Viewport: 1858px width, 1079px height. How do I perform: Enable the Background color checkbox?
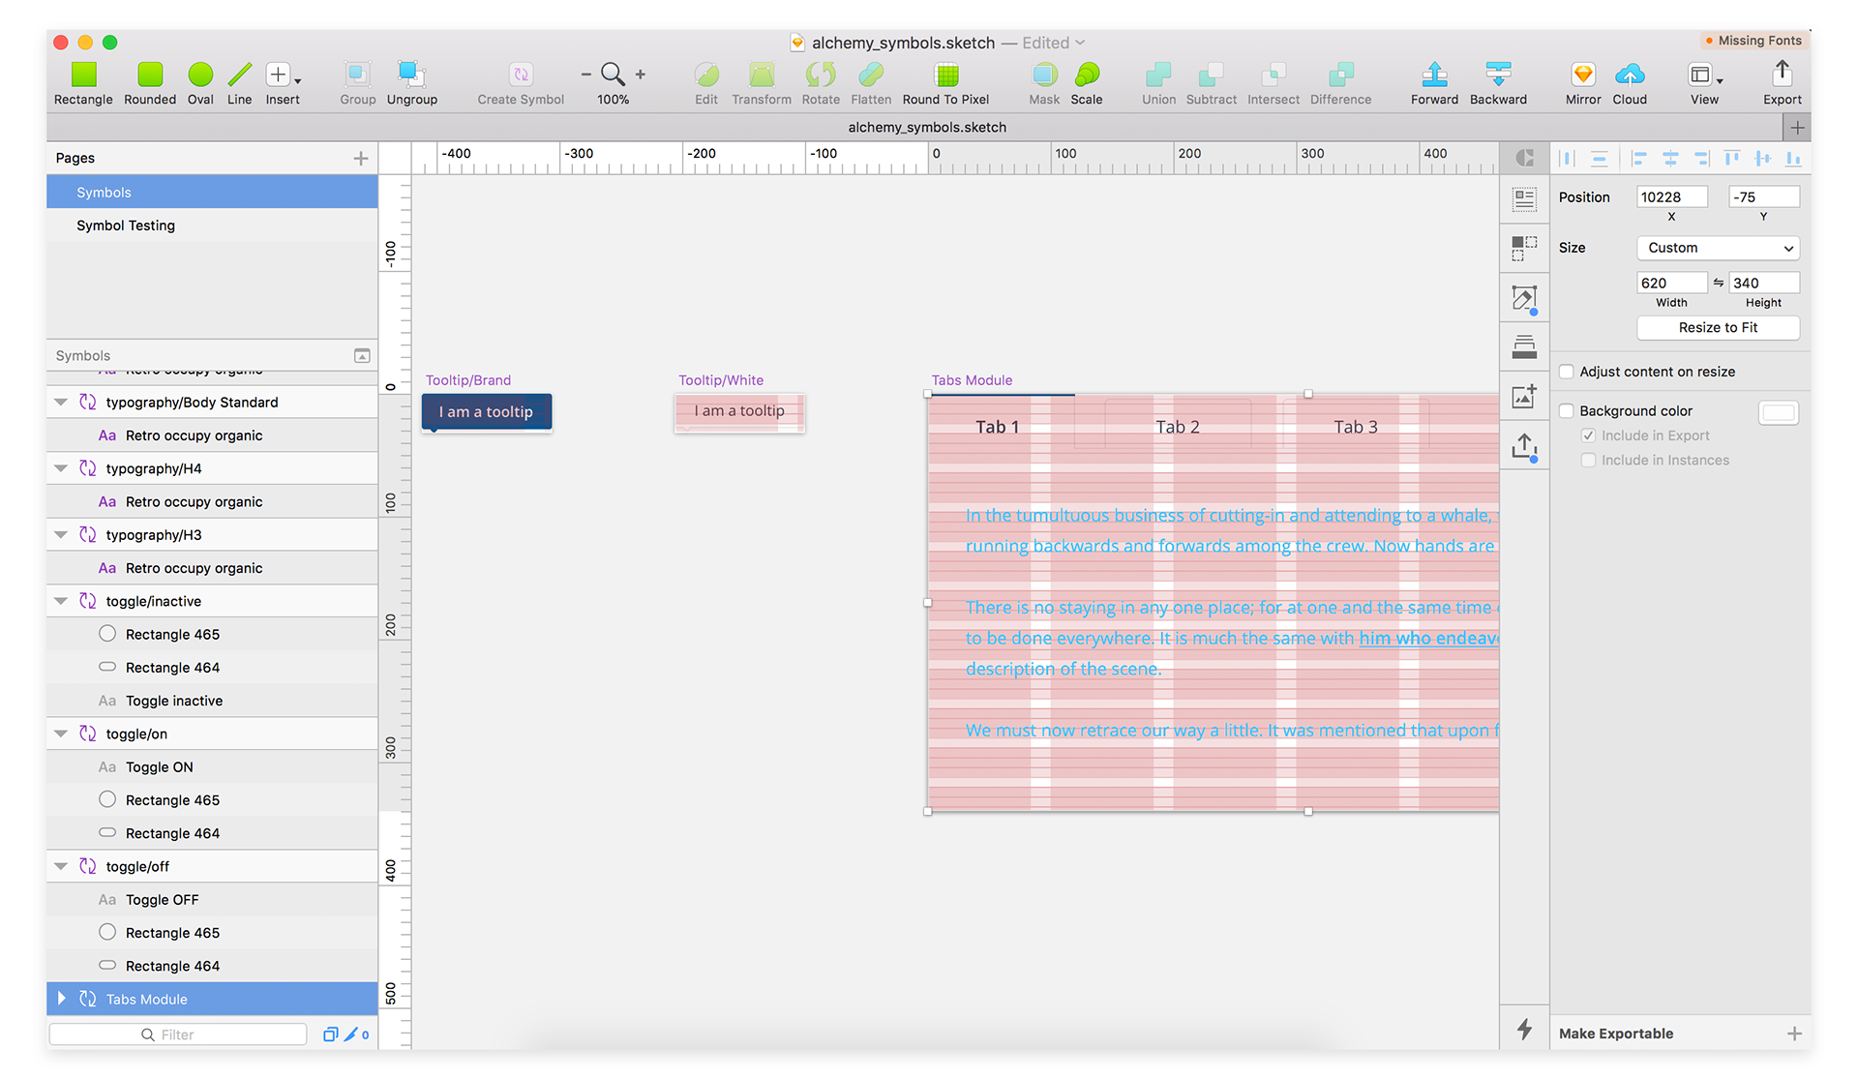tap(1566, 411)
